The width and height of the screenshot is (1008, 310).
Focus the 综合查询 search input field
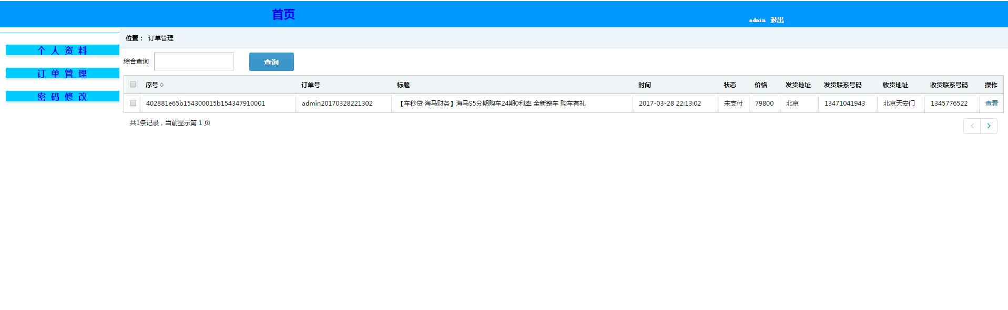point(194,61)
